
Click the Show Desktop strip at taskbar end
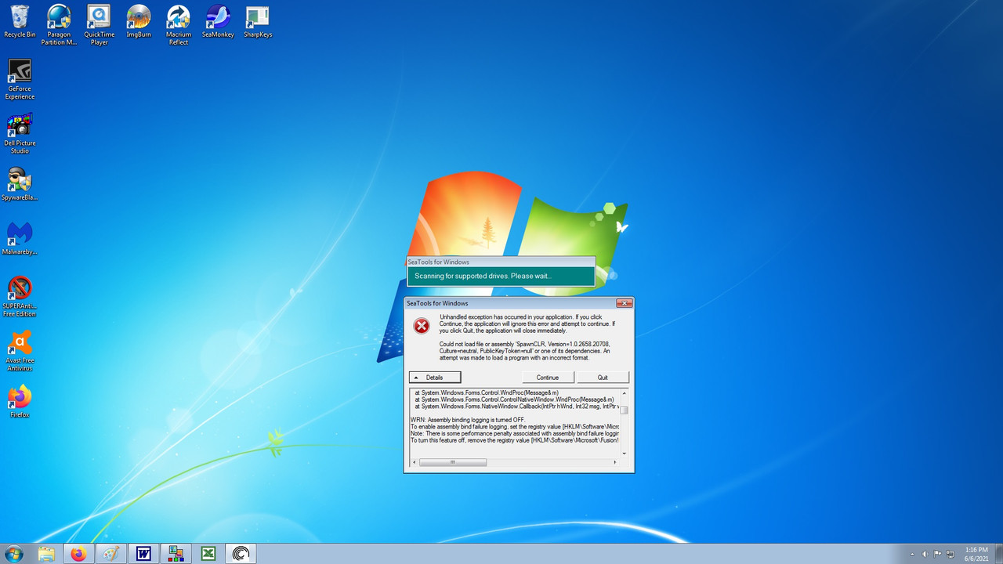coord(998,554)
